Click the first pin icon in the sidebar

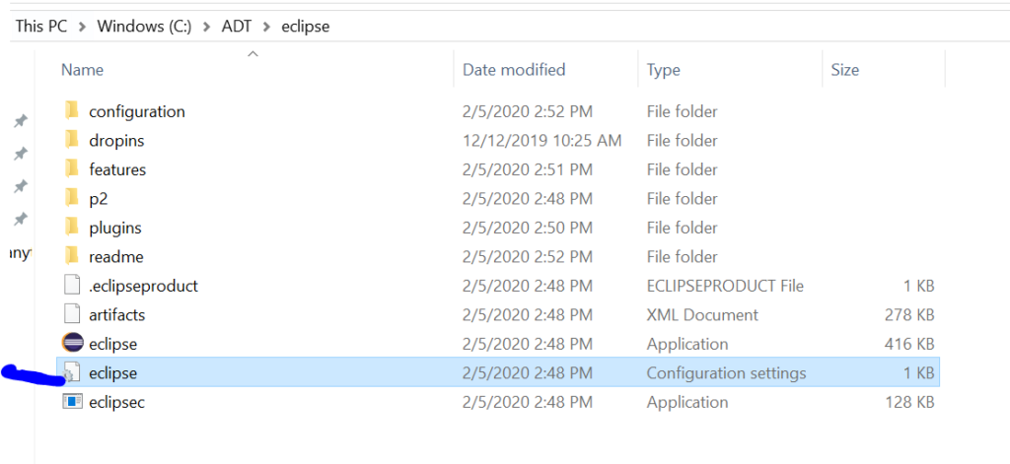point(21,121)
